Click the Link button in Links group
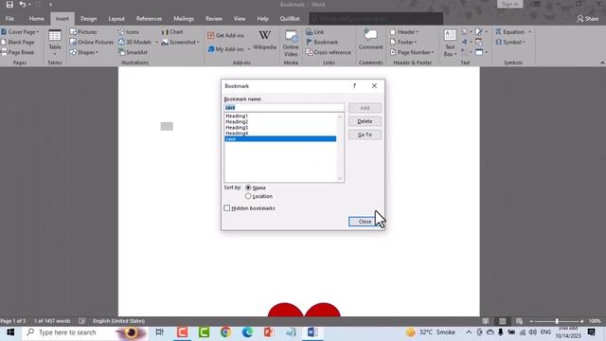606x341 pixels. tap(315, 32)
